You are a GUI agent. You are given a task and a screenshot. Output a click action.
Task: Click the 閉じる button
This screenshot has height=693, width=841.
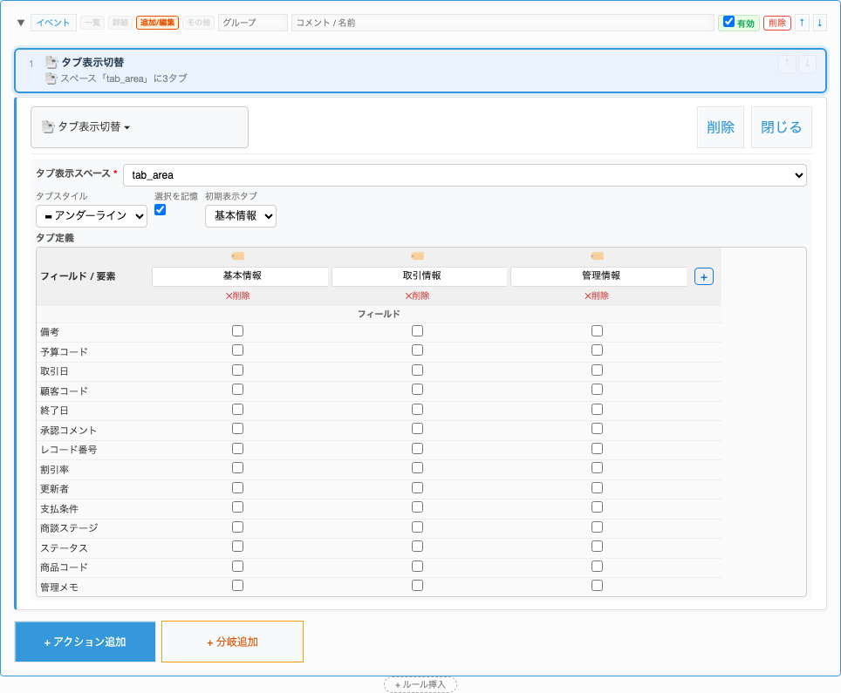[x=781, y=127]
